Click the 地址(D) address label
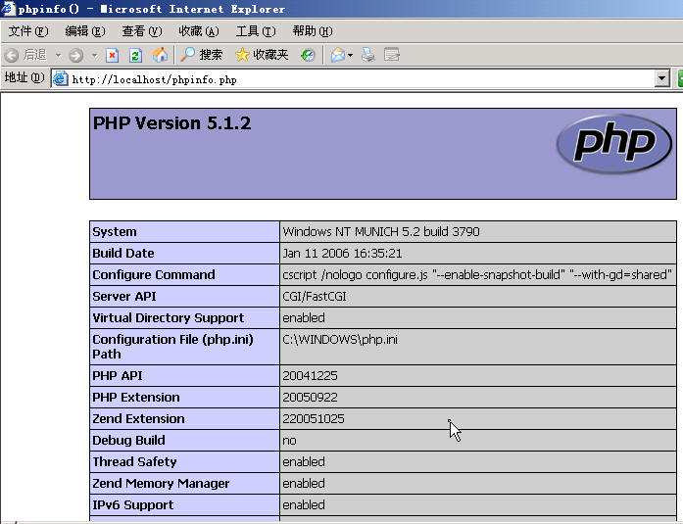The image size is (683, 524). 24,78
